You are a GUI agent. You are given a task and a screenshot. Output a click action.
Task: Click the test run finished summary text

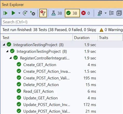(x=49, y=30)
